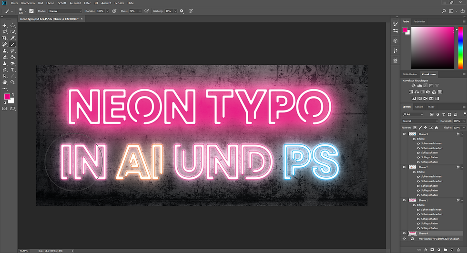
Task: Click the lock all padlock icon
Action: point(437,128)
